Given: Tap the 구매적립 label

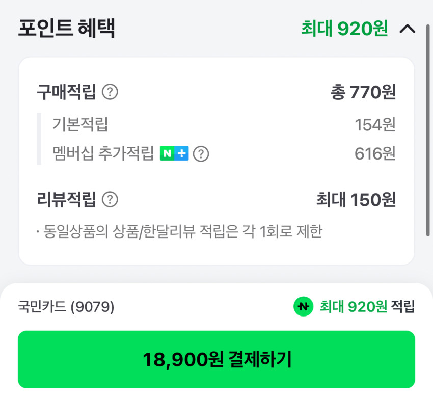Looking at the screenshot, I should point(66,92).
